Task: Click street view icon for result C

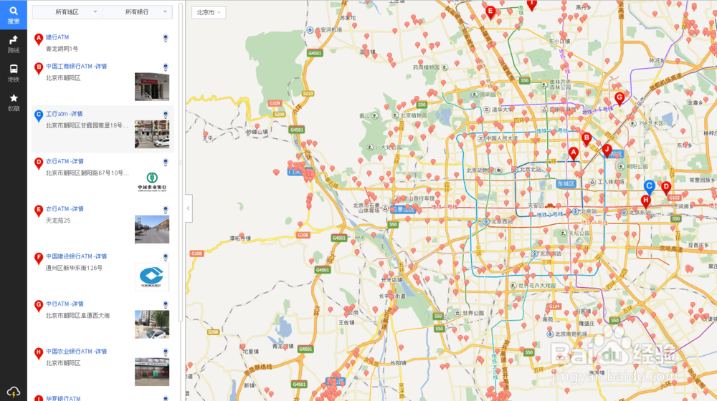Action: point(166,115)
